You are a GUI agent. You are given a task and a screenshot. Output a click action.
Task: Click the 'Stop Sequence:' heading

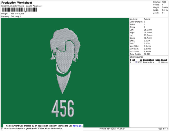pyautogui.click(x=137, y=57)
